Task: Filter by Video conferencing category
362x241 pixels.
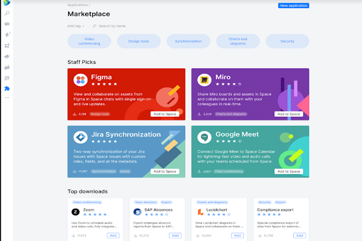Action: tap(89, 41)
